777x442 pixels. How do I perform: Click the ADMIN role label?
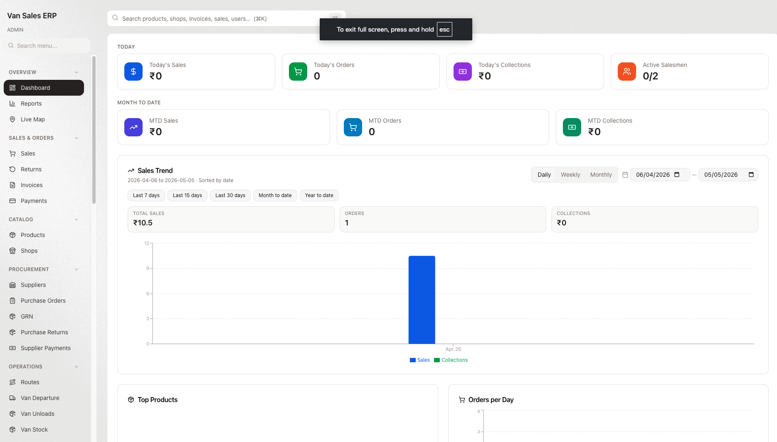[x=15, y=30]
